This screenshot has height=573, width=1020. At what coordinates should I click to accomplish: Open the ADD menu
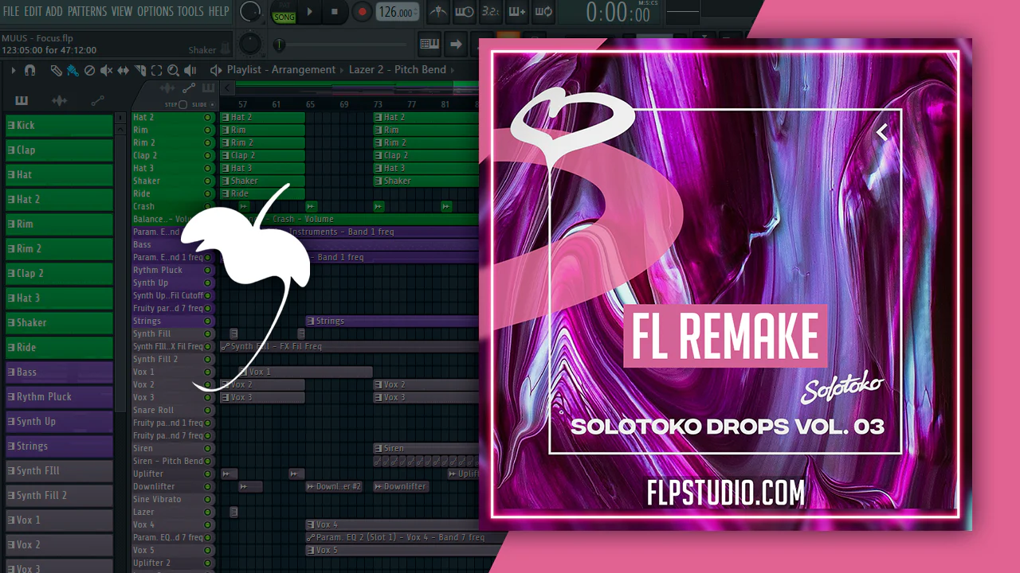(x=54, y=11)
